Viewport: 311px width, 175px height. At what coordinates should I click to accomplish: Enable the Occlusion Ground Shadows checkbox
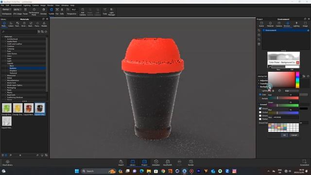pos(260,112)
